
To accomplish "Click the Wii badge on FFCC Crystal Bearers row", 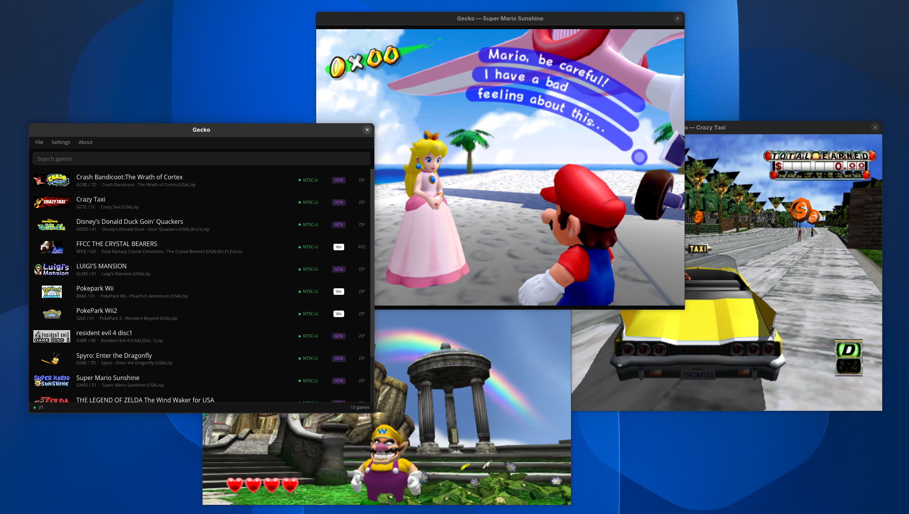I will point(338,247).
